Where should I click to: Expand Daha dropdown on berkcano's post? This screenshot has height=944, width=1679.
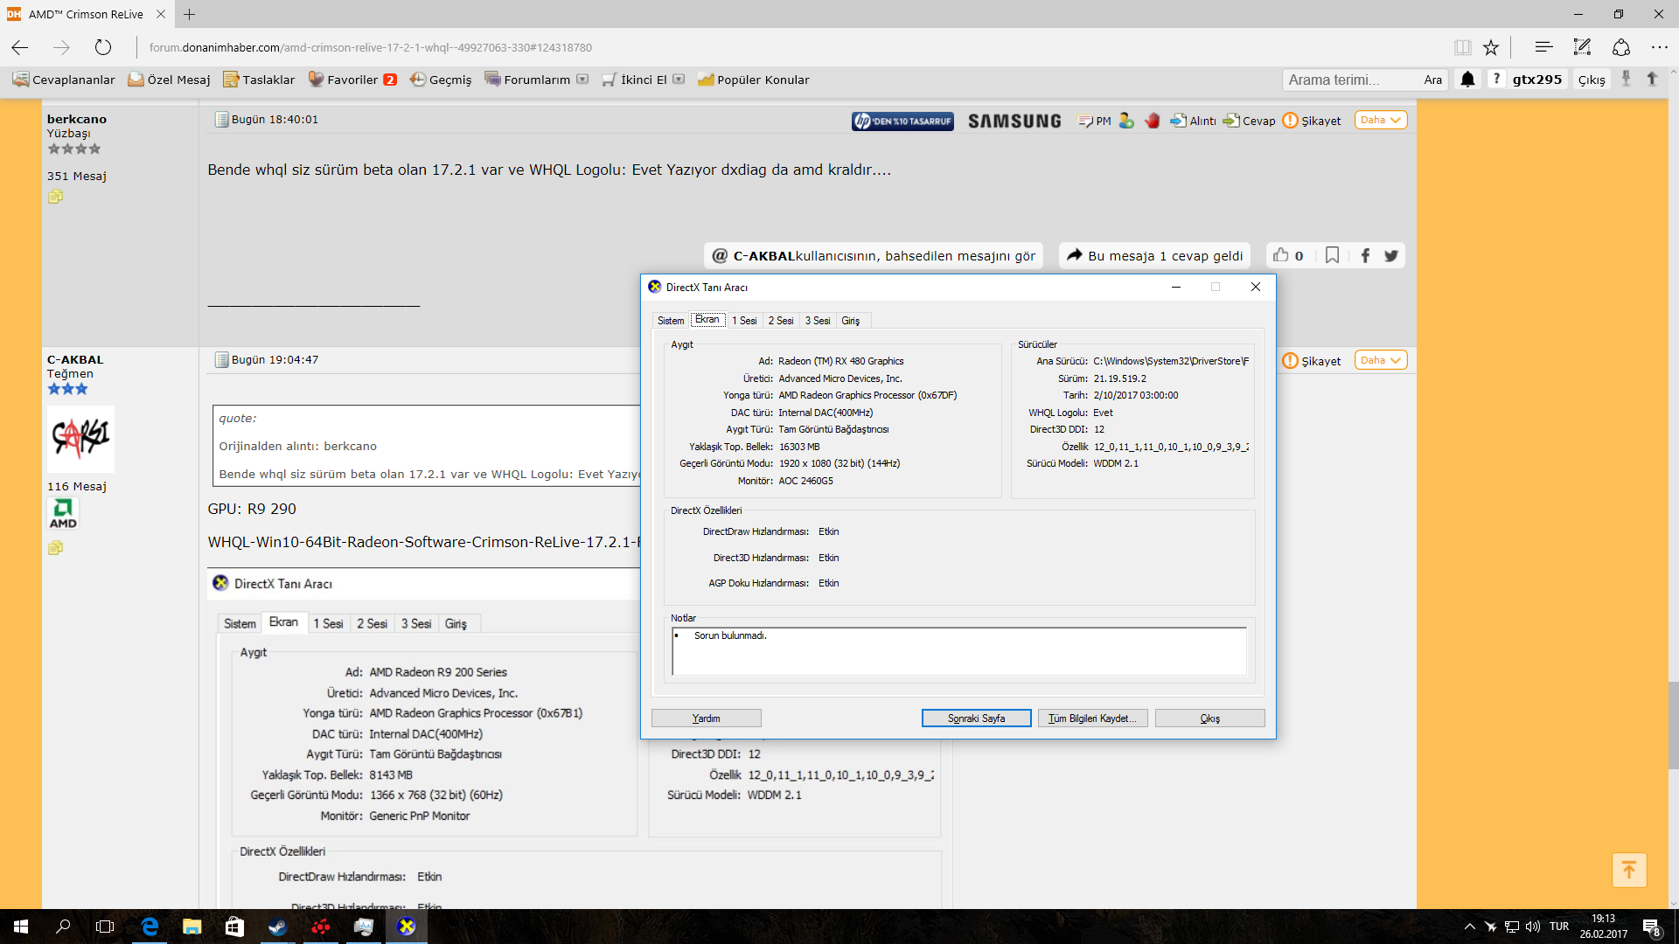(x=1381, y=120)
